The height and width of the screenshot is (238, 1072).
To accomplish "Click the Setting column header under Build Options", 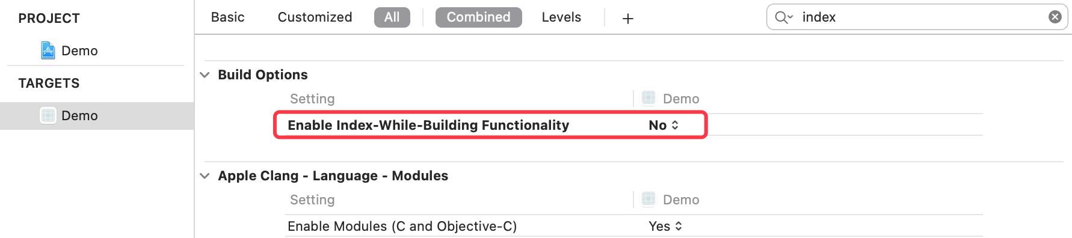I will (x=312, y=99).
